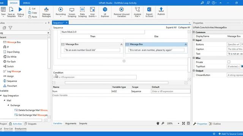Open the Recording tool

pos(61,12)
